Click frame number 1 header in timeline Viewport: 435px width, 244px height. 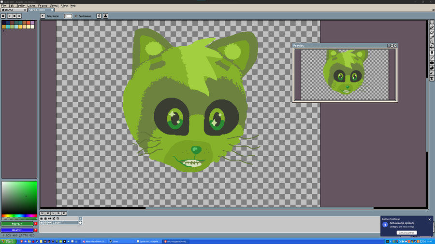click(80, 218)
